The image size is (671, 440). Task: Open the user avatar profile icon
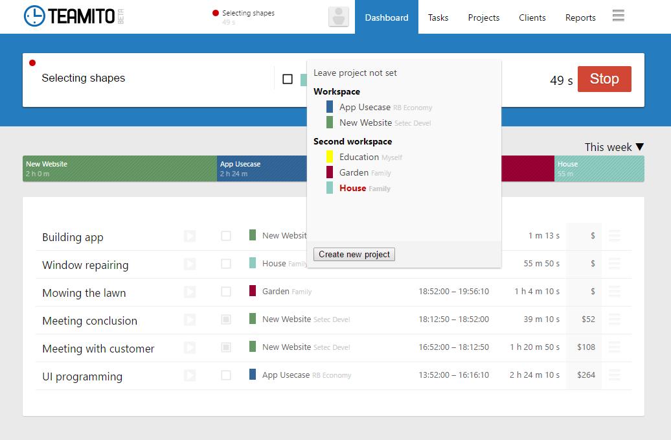(x=338, y=17)
